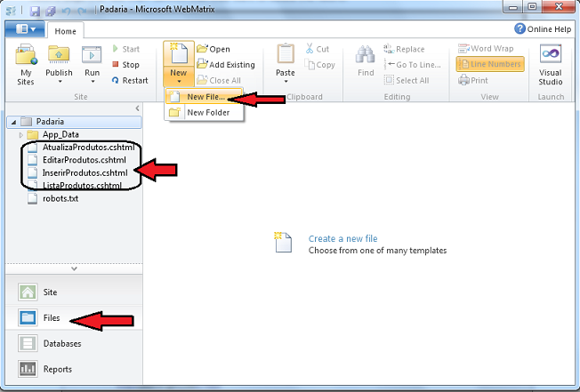This screenshot has width=580, height=392.
Task: Start the site with the Start button
Action: pyautogui.click(x=125, y=49)
